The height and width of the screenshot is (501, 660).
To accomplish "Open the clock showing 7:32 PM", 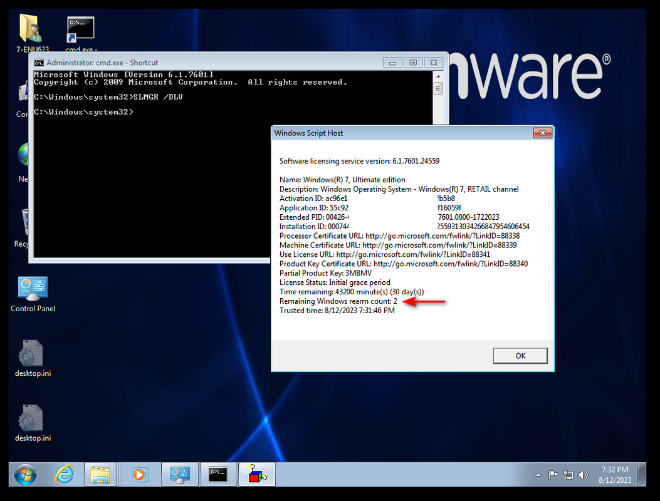I will click(x=615, y=475).
